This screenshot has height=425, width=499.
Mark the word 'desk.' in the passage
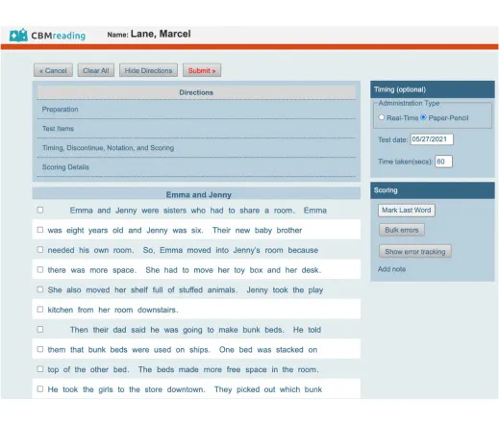[312, 270]
